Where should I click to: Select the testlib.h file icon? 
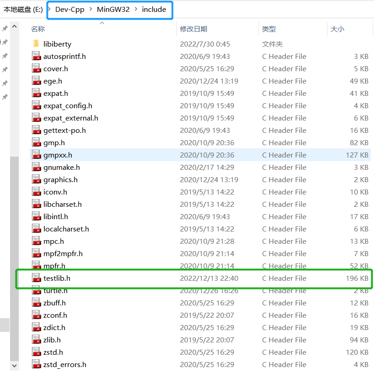click(36, 278)
